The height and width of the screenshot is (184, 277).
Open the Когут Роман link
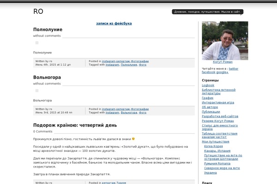(x=223, y=62)
